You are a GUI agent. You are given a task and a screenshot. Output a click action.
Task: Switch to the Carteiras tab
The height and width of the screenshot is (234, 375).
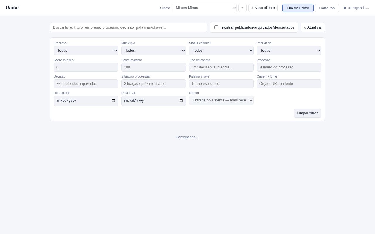click(x=327, y=8)
